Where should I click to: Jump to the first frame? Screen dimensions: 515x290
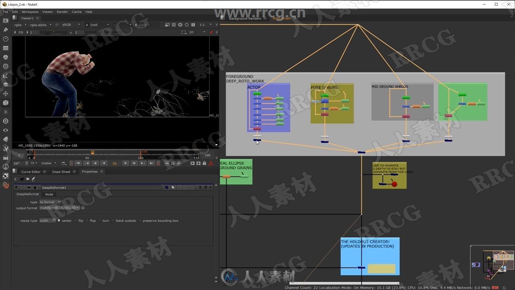[x=78, y=163]
